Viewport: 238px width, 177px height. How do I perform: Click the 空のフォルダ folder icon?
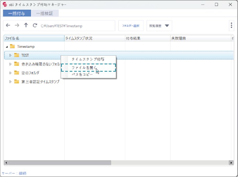17,73
